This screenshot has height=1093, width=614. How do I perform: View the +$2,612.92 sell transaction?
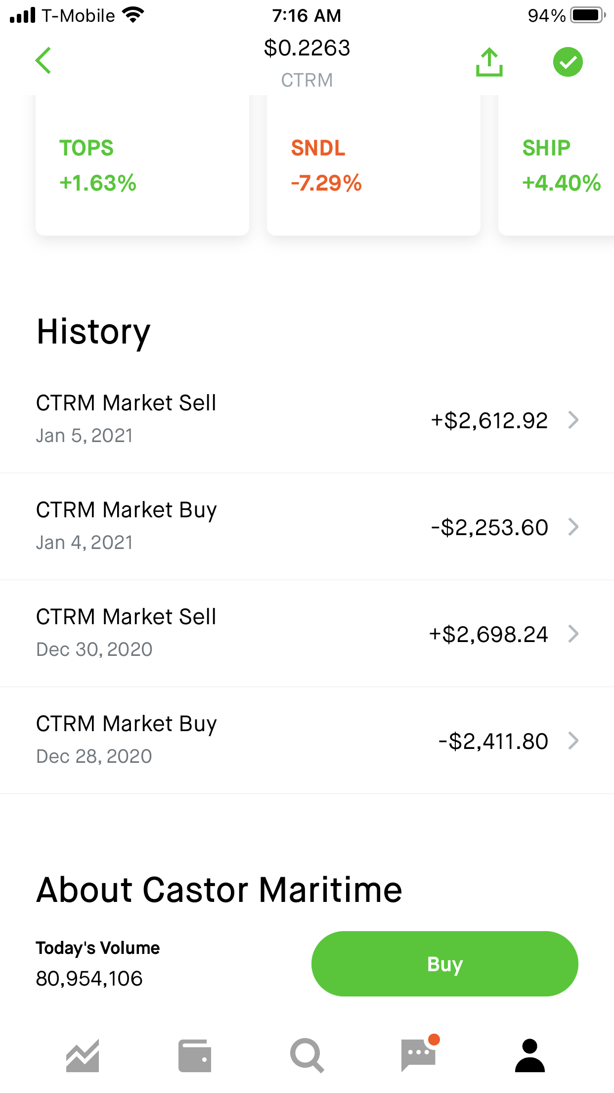tap(489, 421)
